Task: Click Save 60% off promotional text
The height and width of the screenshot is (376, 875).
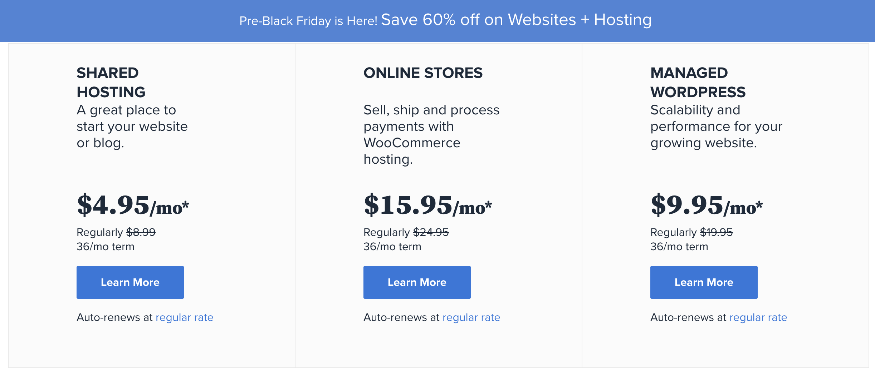Action: point(515,20)
